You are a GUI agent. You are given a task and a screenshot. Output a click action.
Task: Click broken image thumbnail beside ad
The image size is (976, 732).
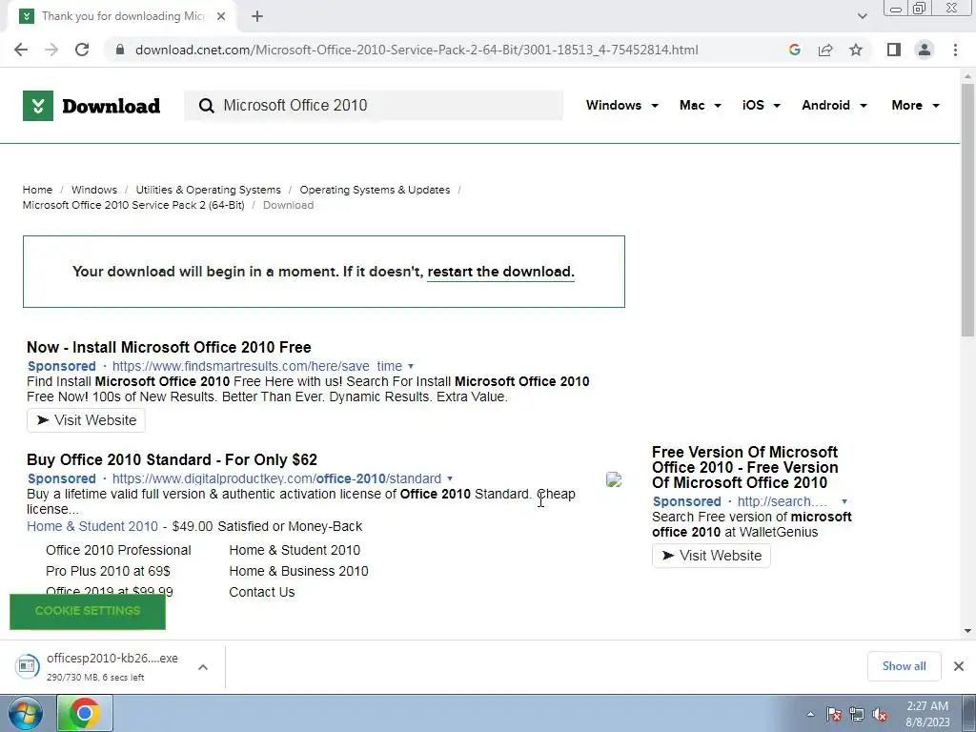click(614, 479)
